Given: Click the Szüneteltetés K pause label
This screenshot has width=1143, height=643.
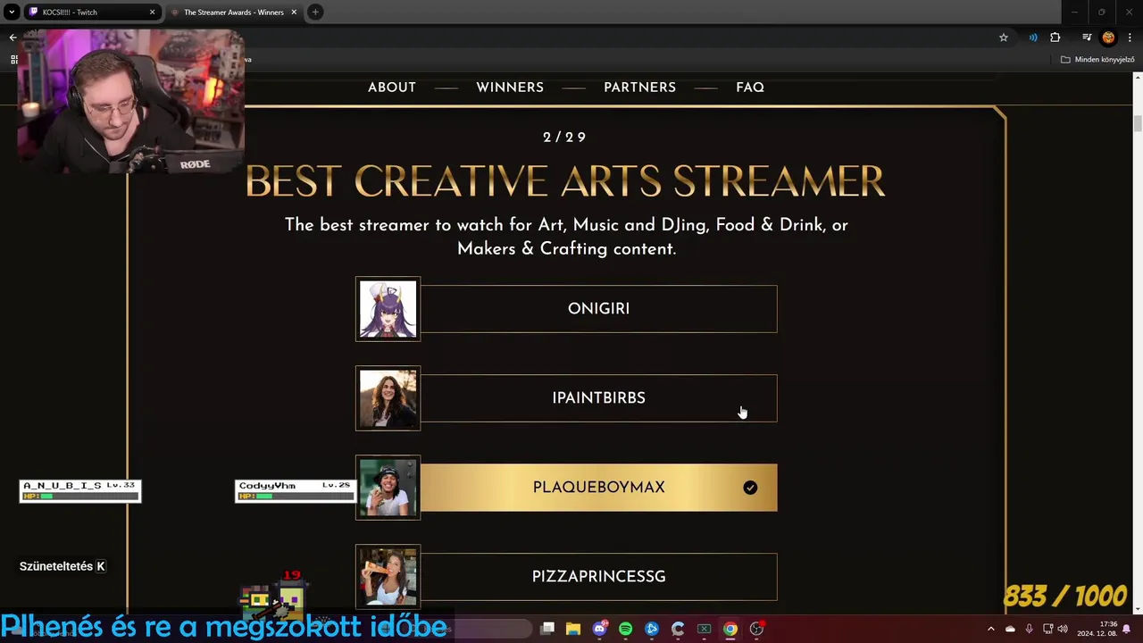Looking at the screenshot, I should pyautogui.click(x=63, y=566).
